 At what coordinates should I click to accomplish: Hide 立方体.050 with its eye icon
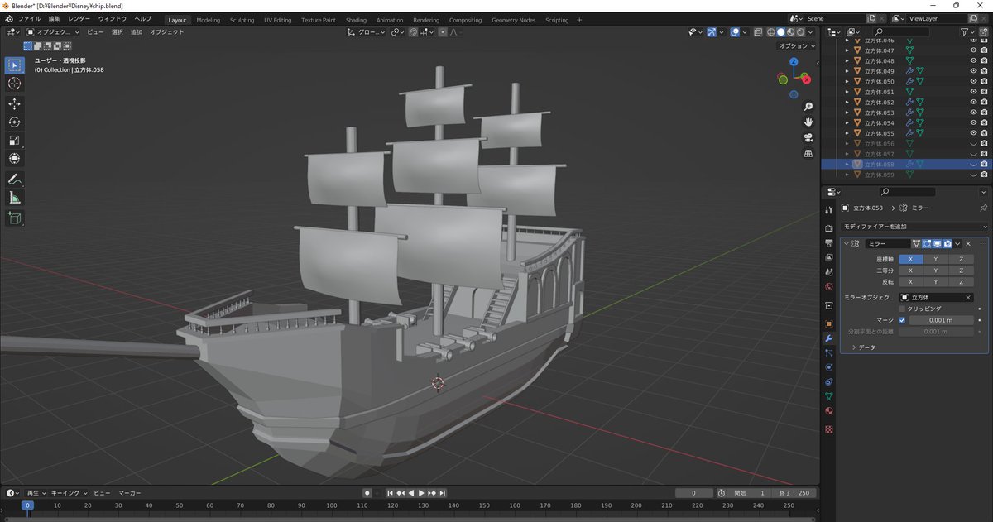pos(973,81)
